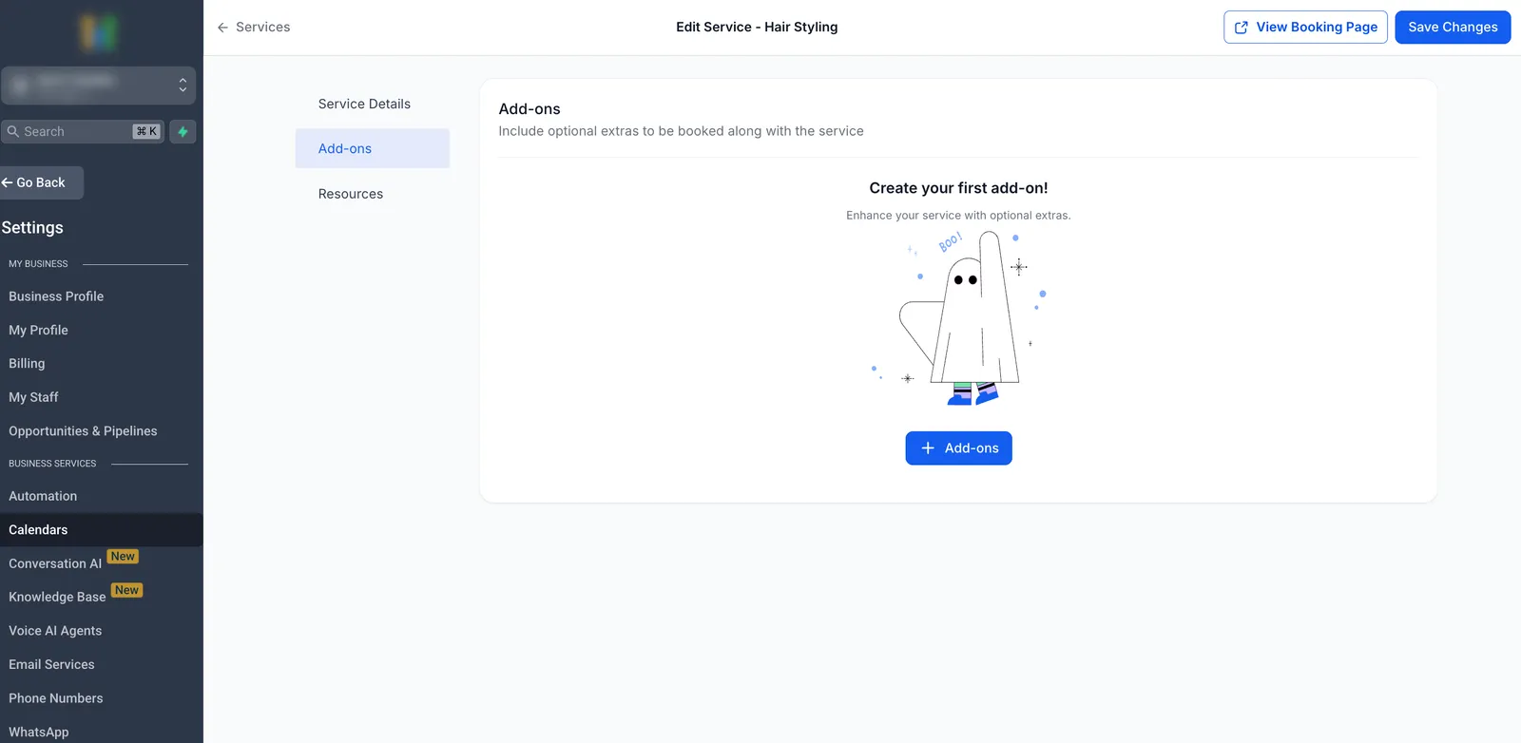Click the left arrow icon on Go Back
The image size is (1521, 743).
tap(7, 182)
